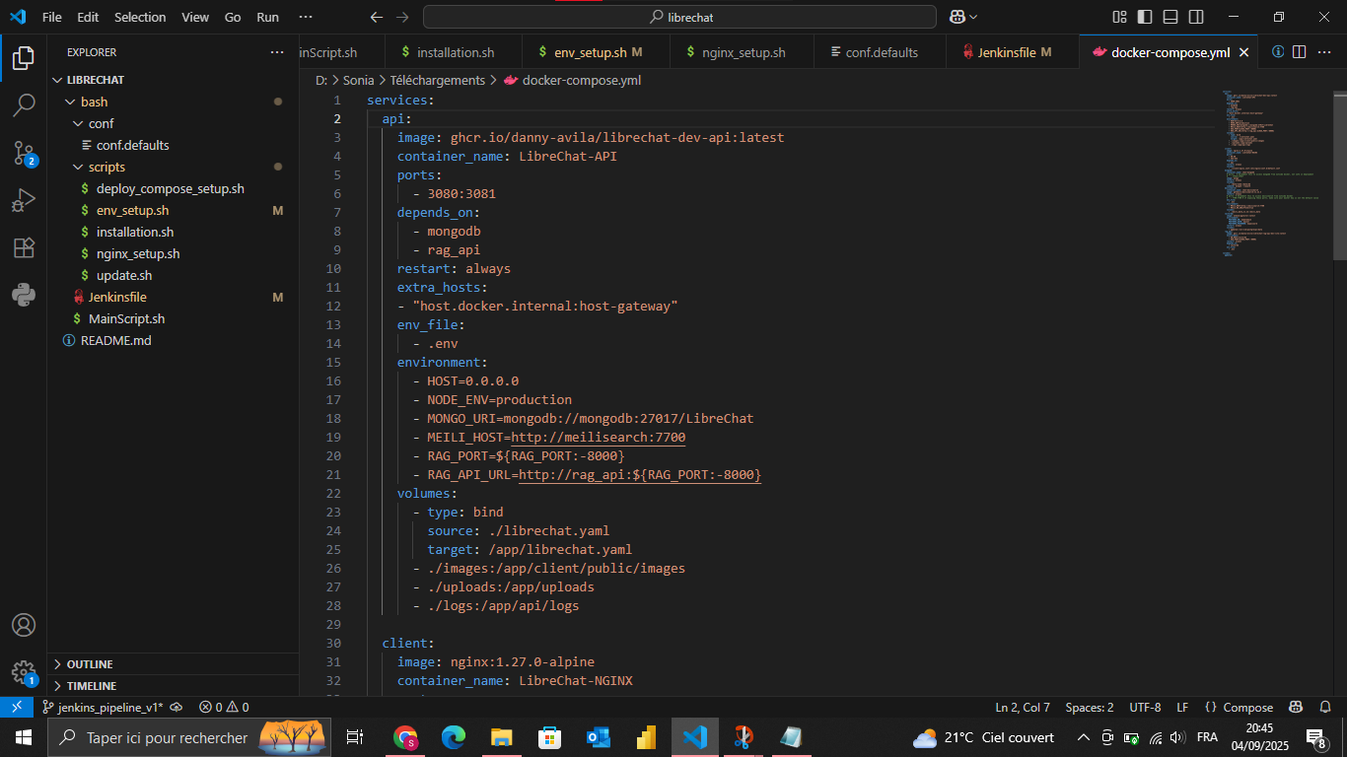Open the Search view in activity bar
The image size is (1347, 757).
[24, 105]
